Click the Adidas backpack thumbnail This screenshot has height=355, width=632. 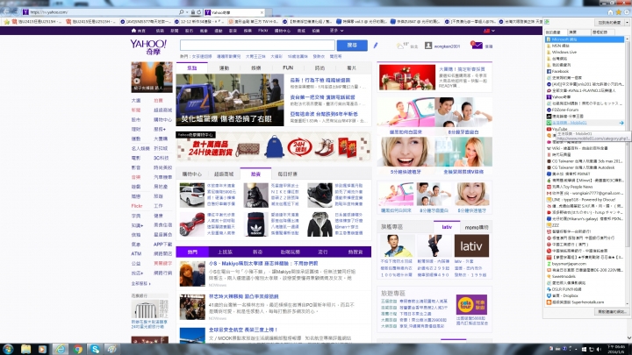click(x=256, y=224)
